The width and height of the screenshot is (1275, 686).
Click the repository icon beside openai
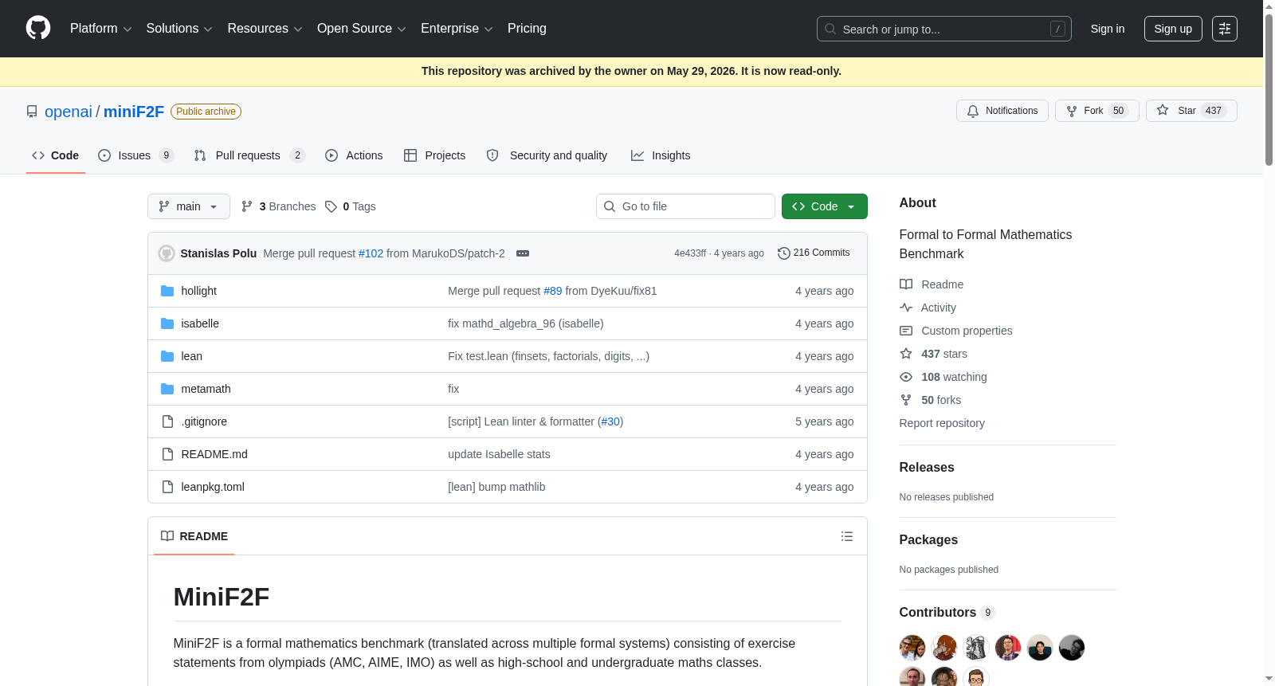pyautogui.click(x=32, y=112)
